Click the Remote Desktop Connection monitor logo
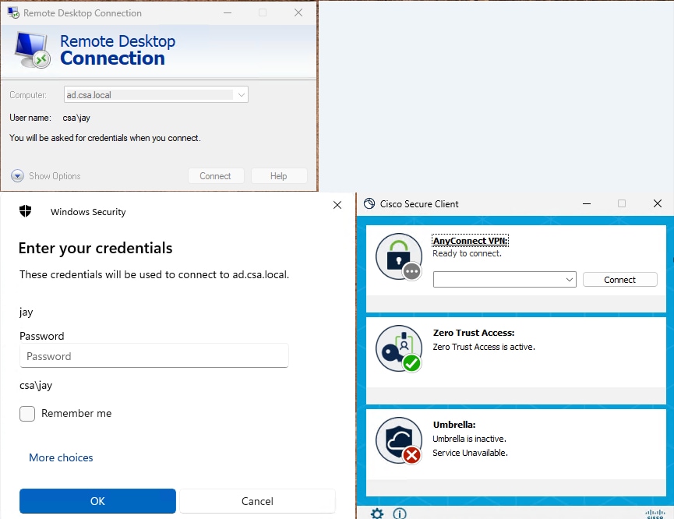 33,51
